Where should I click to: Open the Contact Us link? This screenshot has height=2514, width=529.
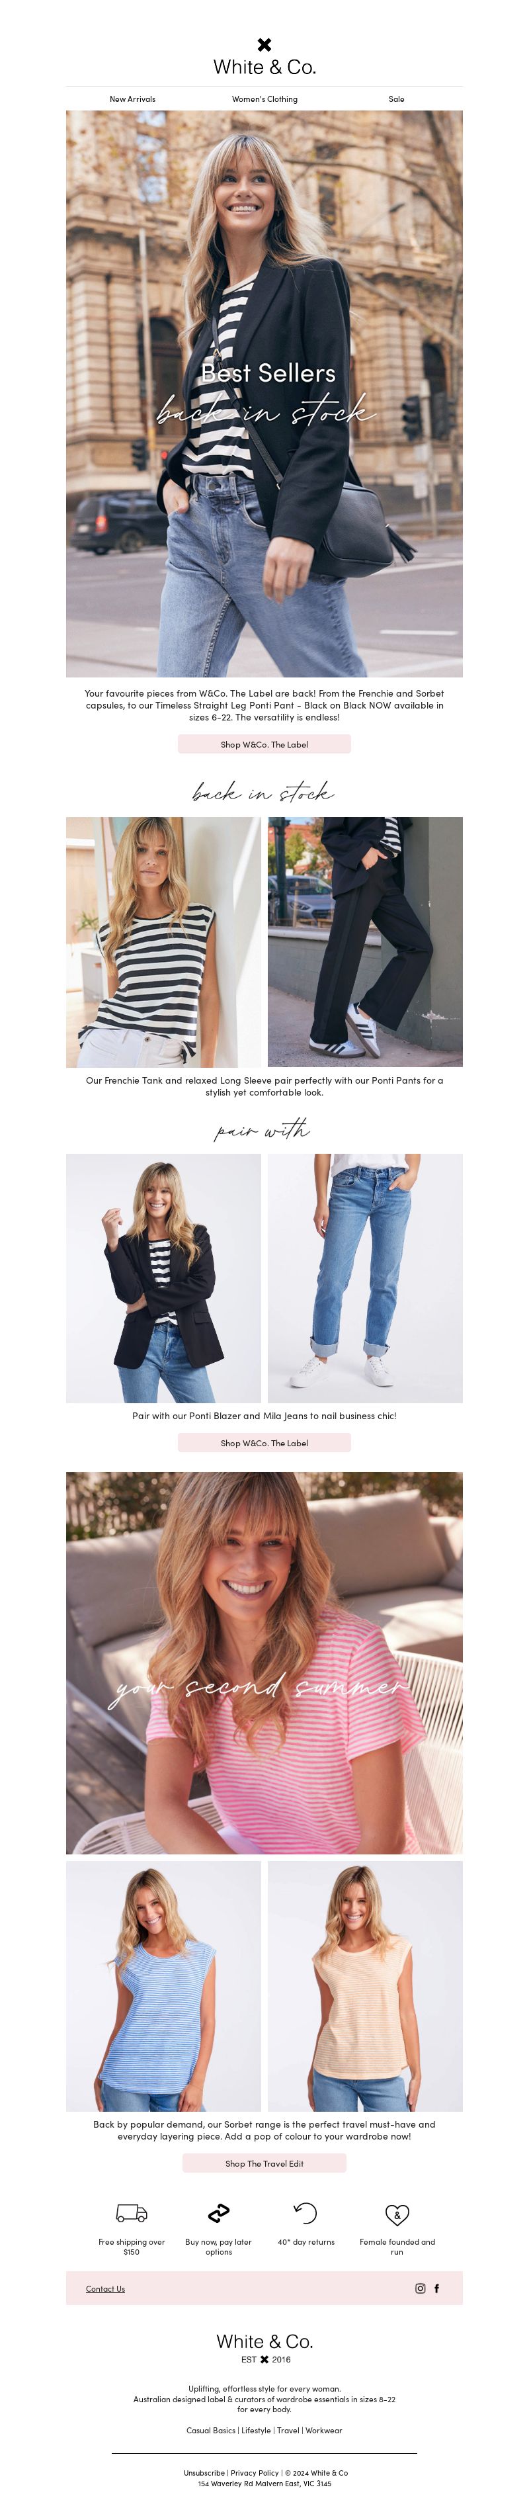click(105, 2288)
